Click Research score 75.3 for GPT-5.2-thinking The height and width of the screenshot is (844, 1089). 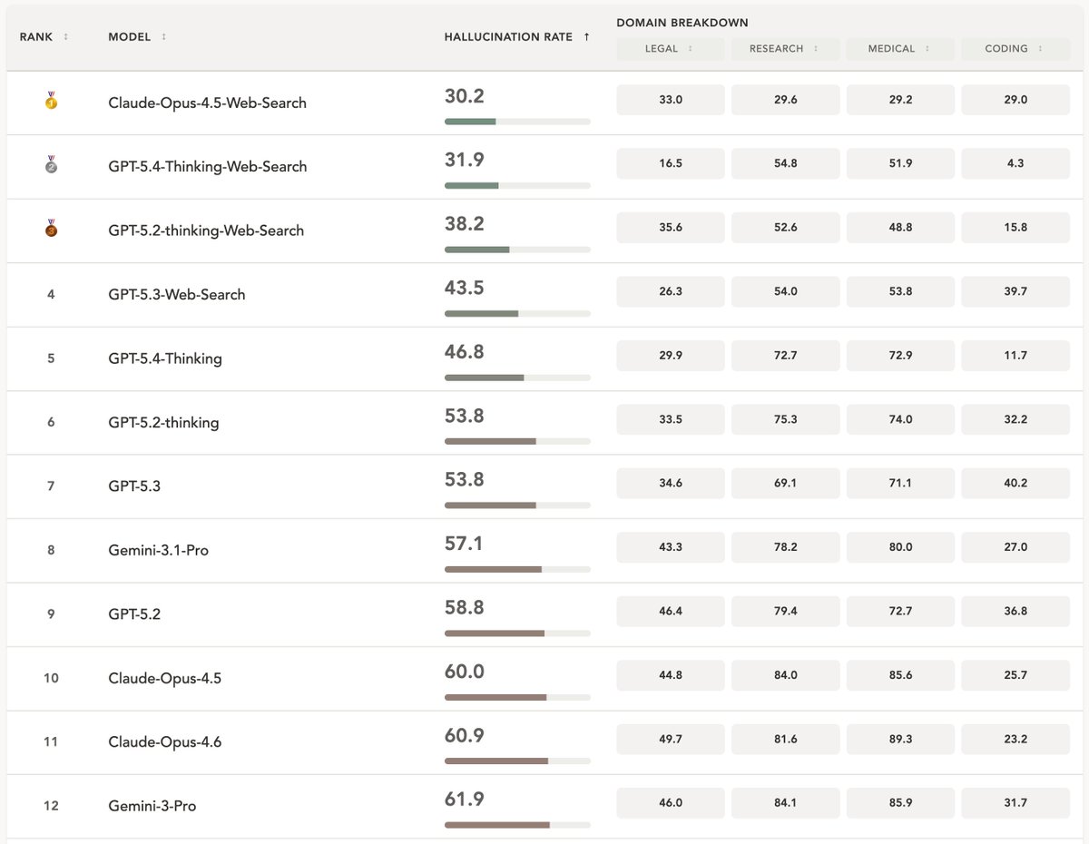[x=786, y=419]
